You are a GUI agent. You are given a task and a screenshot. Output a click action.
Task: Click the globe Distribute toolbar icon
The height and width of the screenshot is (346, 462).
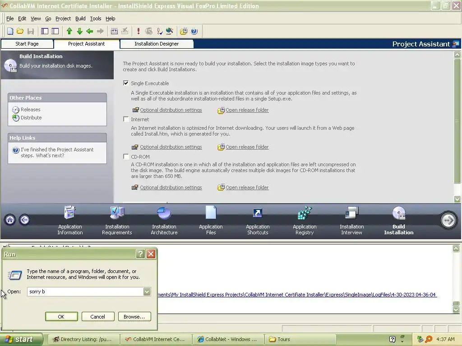tap(170, 31)
